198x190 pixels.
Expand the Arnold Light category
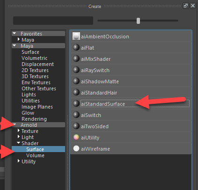pos(19,137)
